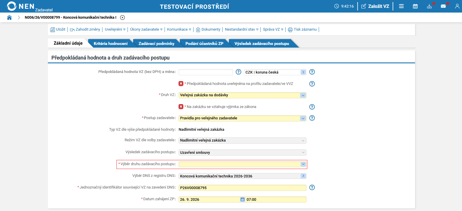Show help for Jednoznačný identifikátor field

click(x=312, y=187)
